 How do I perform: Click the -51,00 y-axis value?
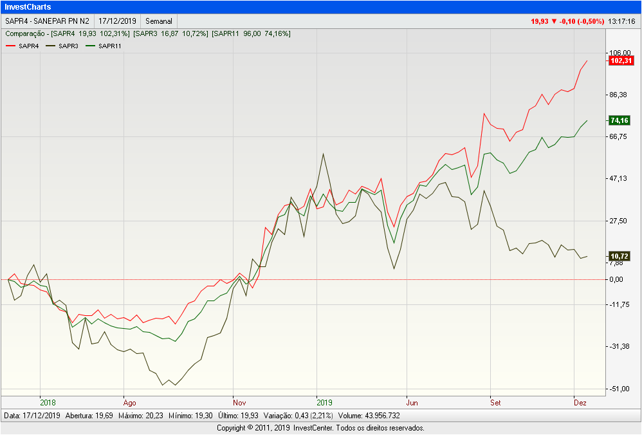pos(619,389)
